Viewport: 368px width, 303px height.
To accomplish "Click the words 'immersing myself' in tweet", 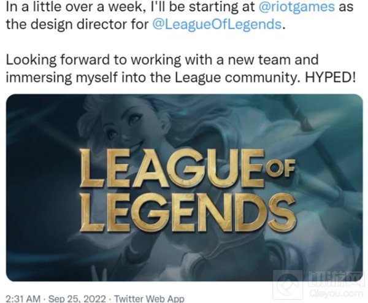I will [61, 78].
